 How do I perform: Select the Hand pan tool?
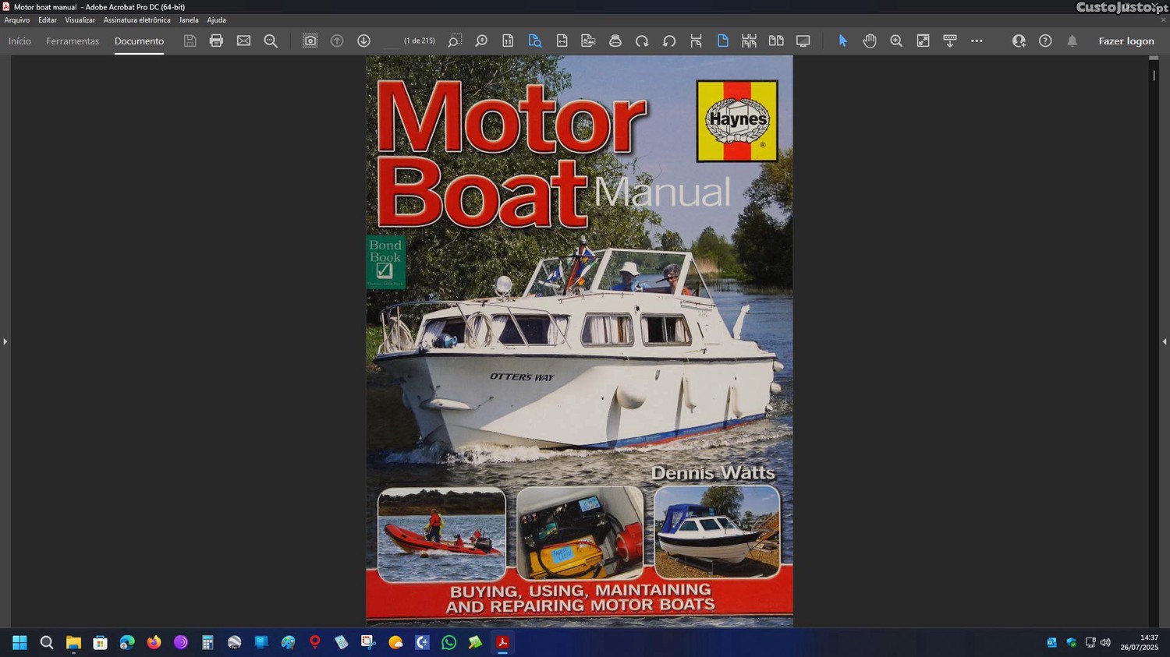(x=869, y=41)
